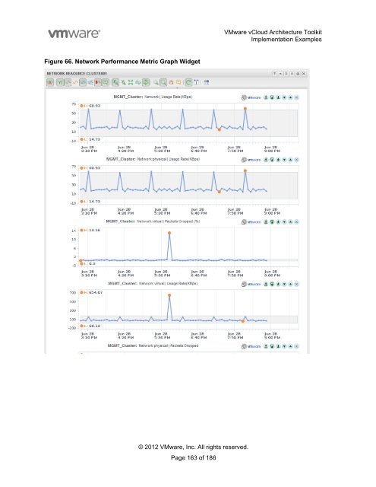Move Network virtual Usage Rate graph up
The width and height of the screenshot is (376, 487).
[290, 284]
